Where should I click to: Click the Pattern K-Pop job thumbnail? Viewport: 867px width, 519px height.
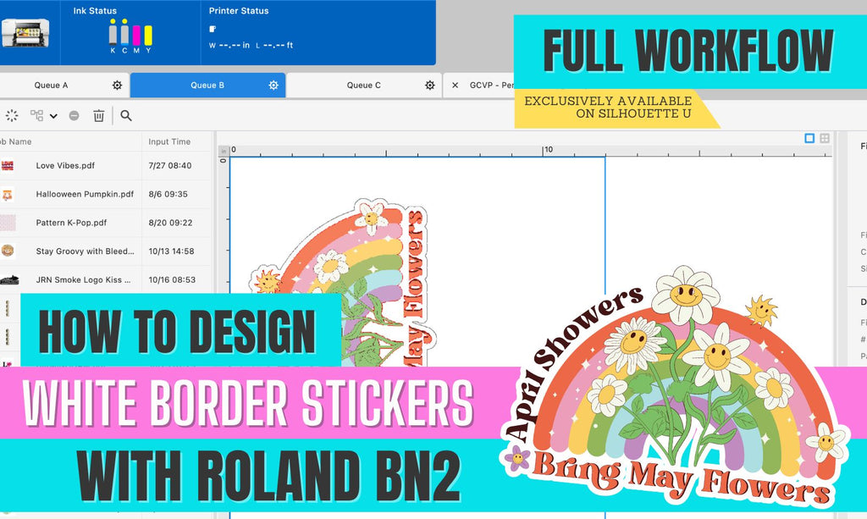coord(8,223)
